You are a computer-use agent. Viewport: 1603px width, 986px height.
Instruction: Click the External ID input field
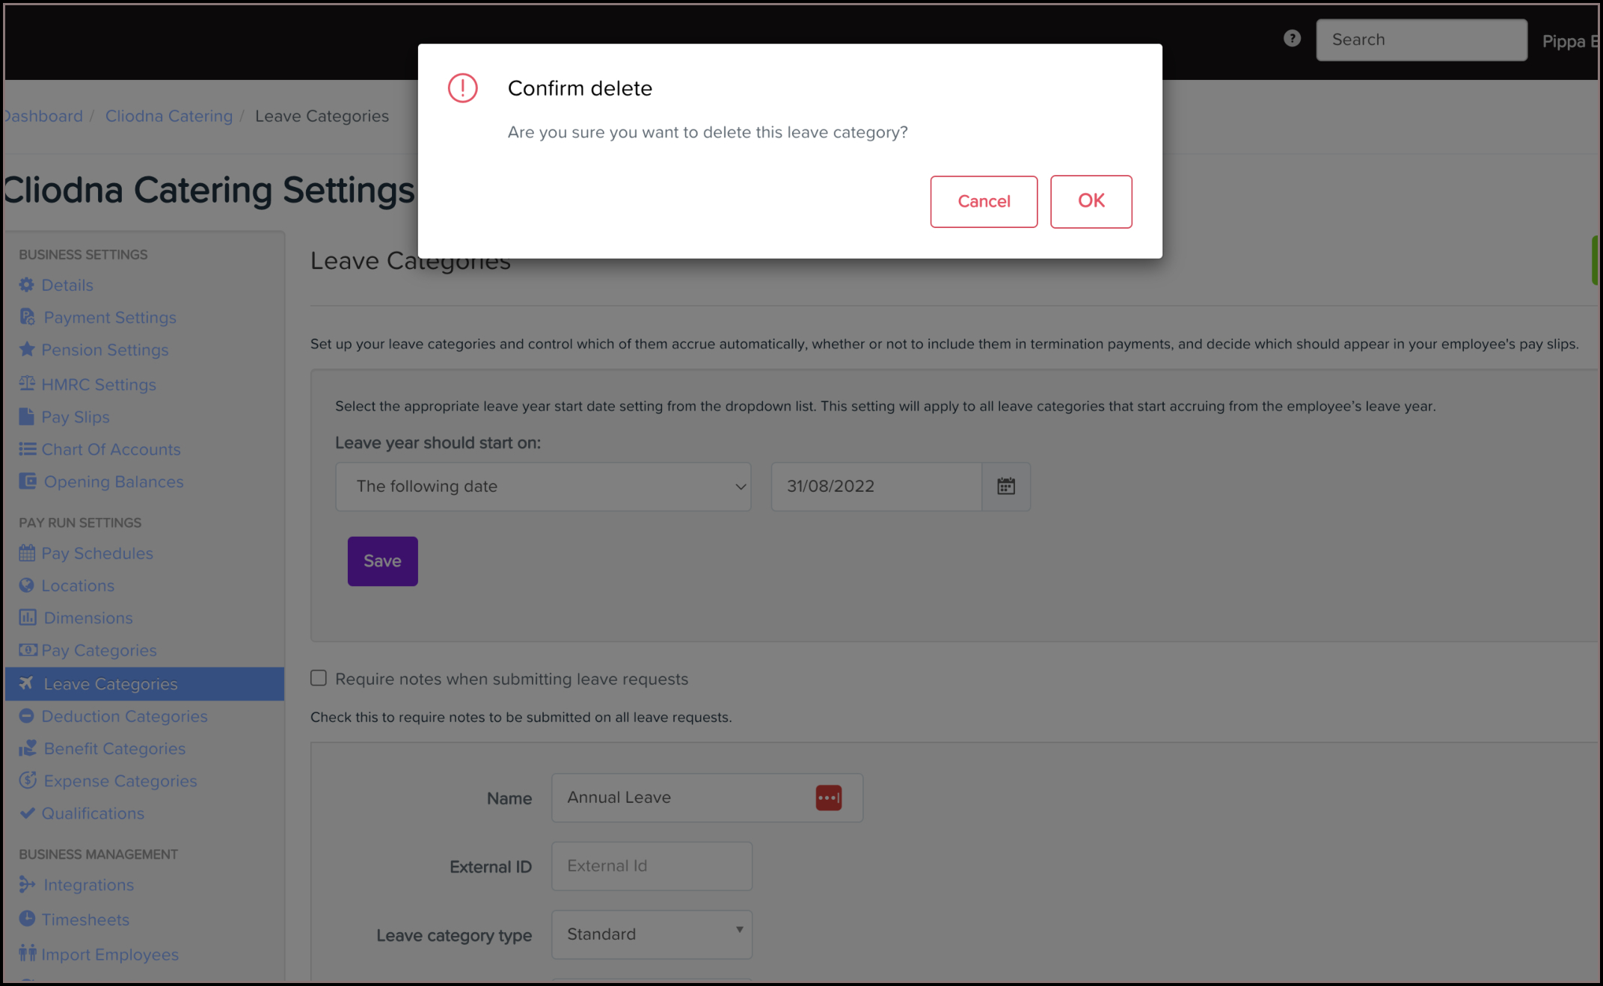click(652, 866)
